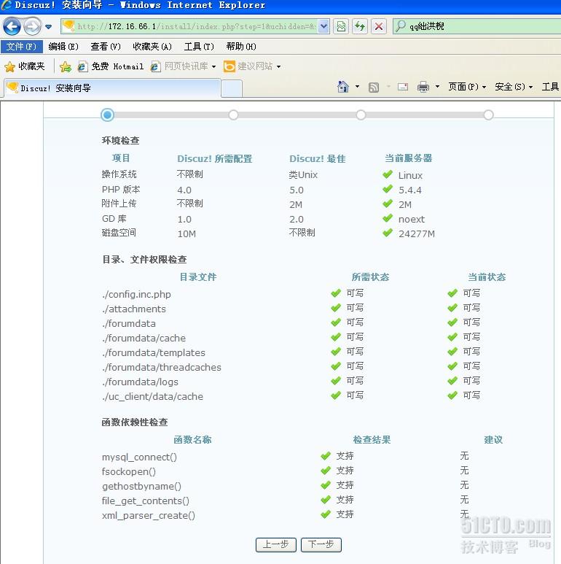This screenshot has width=561, height=564.
Task: Click the check mark for fsockopen()
Action: 326,471
